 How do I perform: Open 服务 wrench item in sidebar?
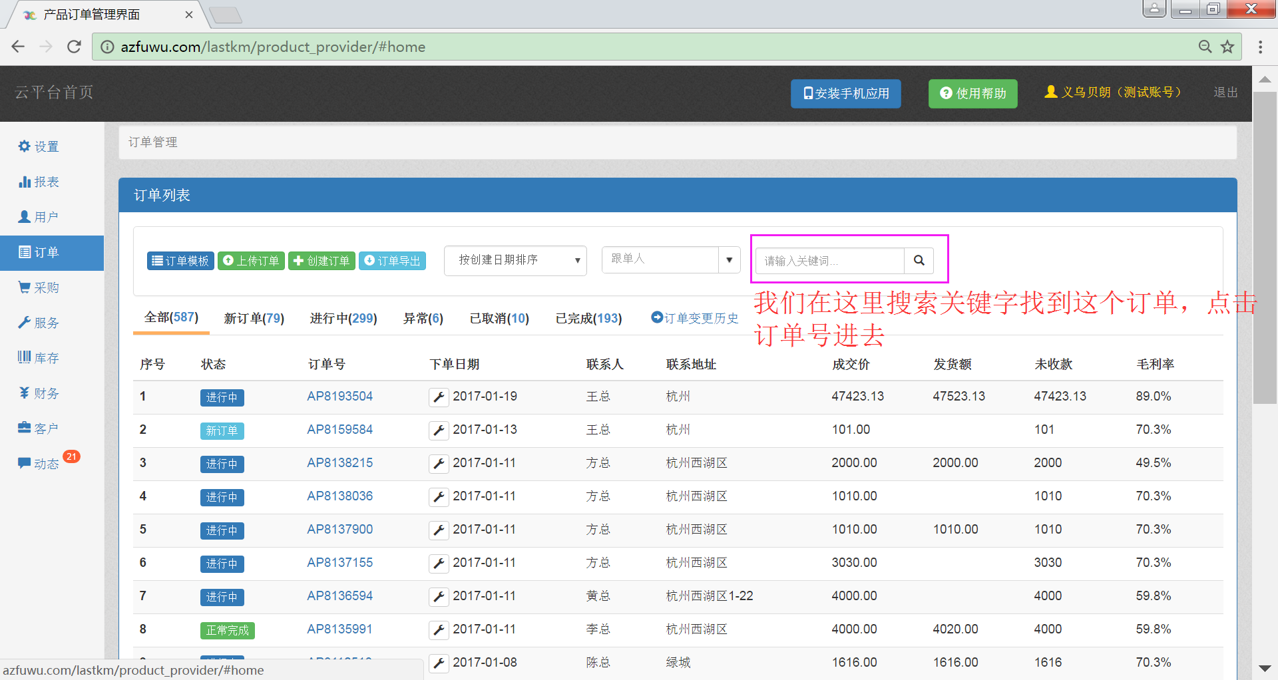tap(39, 323)
